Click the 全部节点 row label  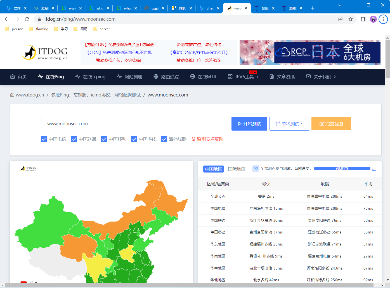pos(218,196)
